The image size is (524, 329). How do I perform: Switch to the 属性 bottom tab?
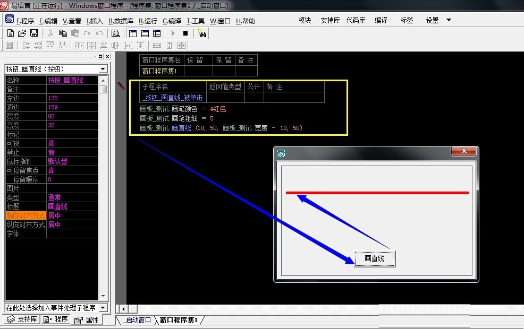[87, 320]
